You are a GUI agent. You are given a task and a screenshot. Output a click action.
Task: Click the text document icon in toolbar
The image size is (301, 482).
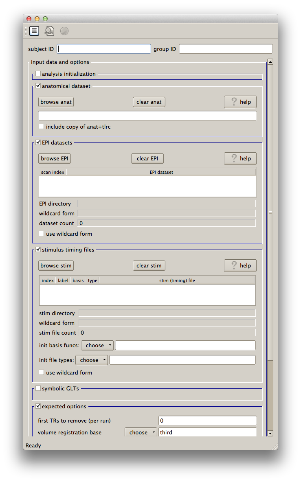(34, 31)
